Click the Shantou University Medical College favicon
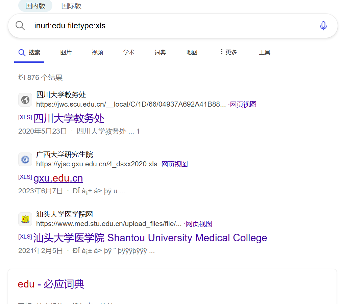 pyautogui.click(x=25, y=219)
